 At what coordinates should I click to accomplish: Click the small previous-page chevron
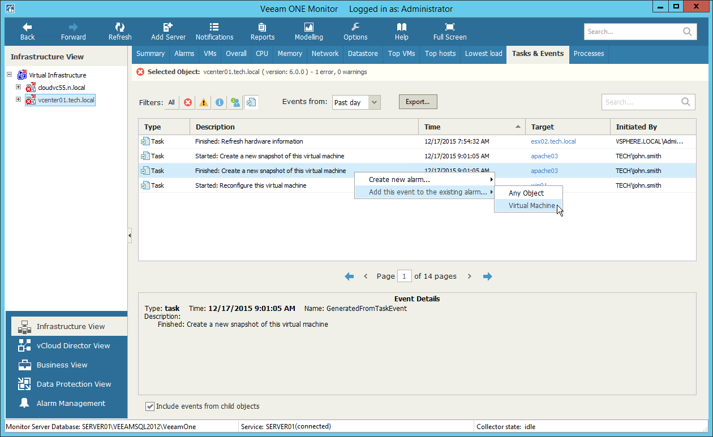[366, 276]
